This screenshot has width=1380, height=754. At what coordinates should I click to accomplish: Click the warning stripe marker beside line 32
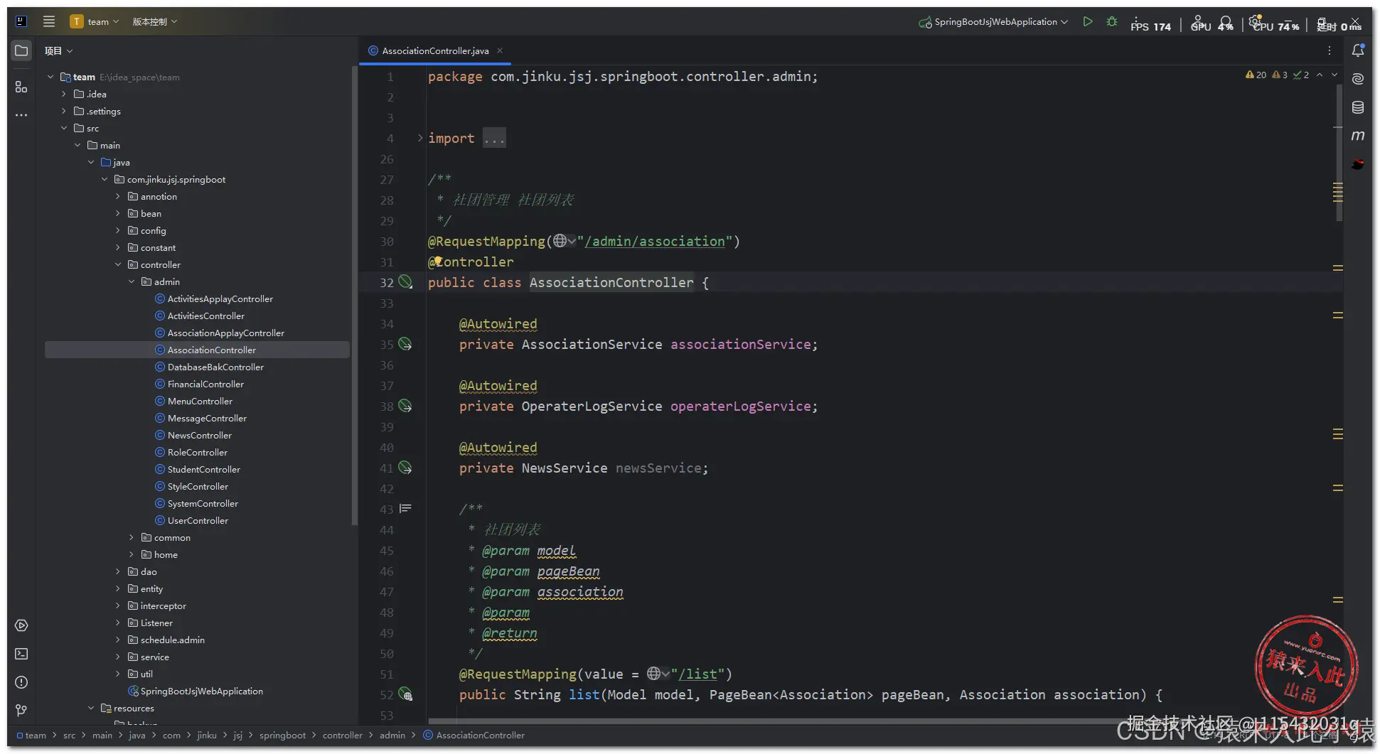pos(1338,268)
